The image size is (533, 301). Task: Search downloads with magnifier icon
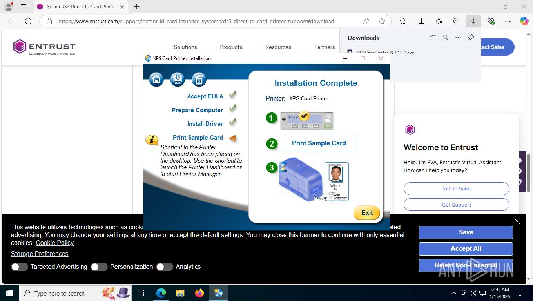coord(445,38)
